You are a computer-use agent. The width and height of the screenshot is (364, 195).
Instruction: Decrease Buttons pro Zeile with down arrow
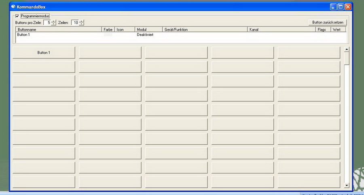point(54,24)
